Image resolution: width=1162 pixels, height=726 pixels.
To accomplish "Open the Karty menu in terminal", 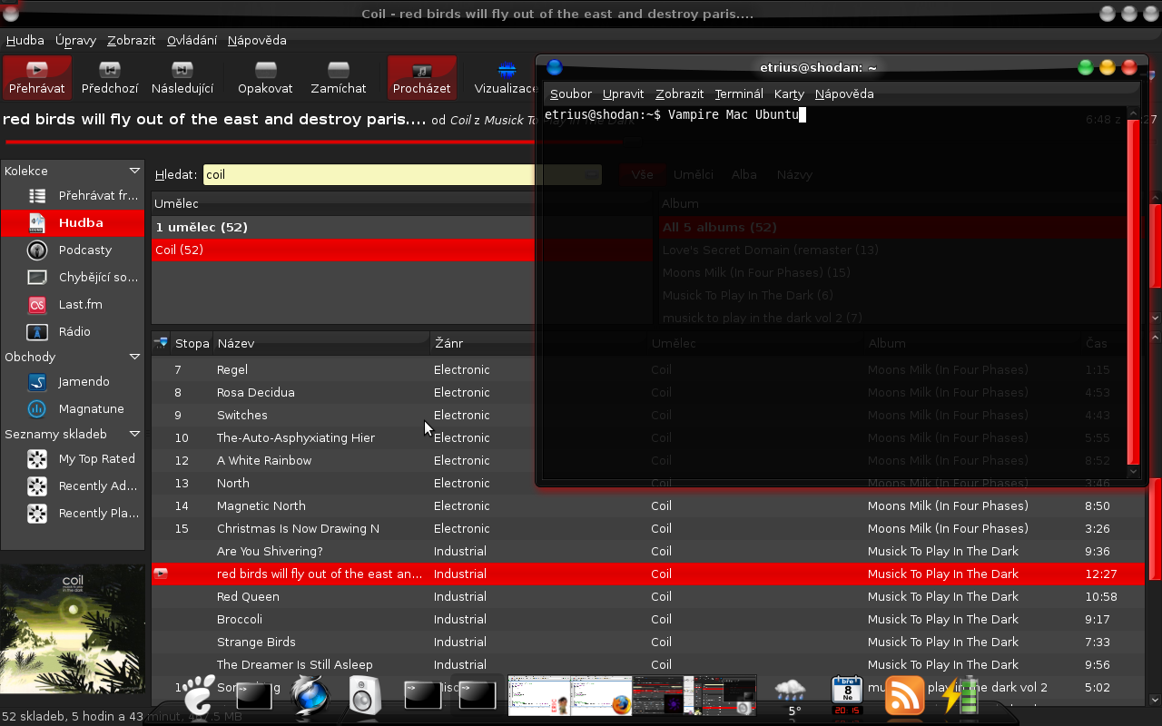I will (x=789, y=93).
